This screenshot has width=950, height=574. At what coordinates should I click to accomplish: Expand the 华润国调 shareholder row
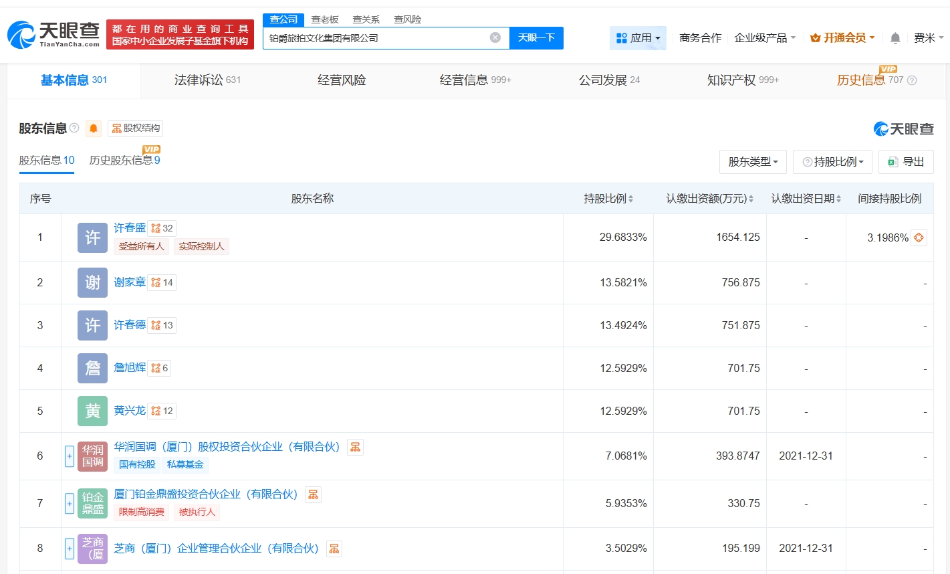coord(70,456)
